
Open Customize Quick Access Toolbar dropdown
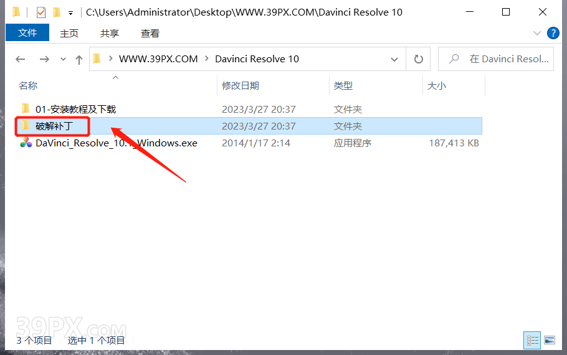[x=70, y=12]
